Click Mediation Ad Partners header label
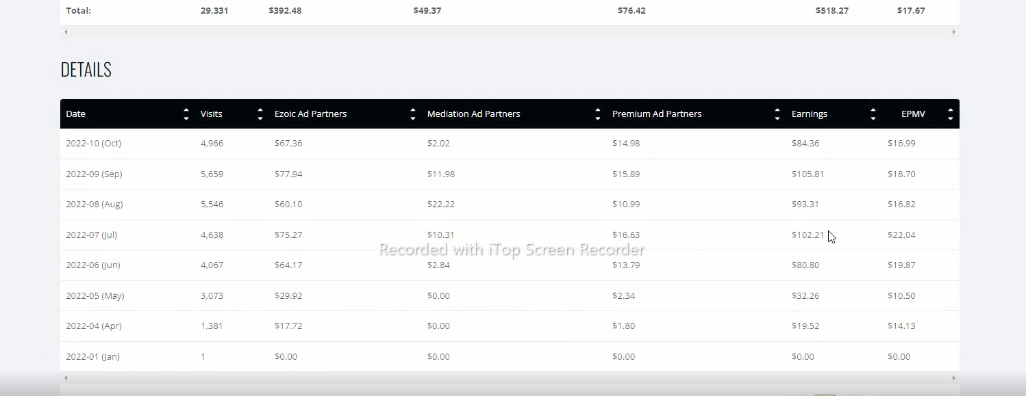The width and height of the screenshot is (1026, 396). click(474, 114)
